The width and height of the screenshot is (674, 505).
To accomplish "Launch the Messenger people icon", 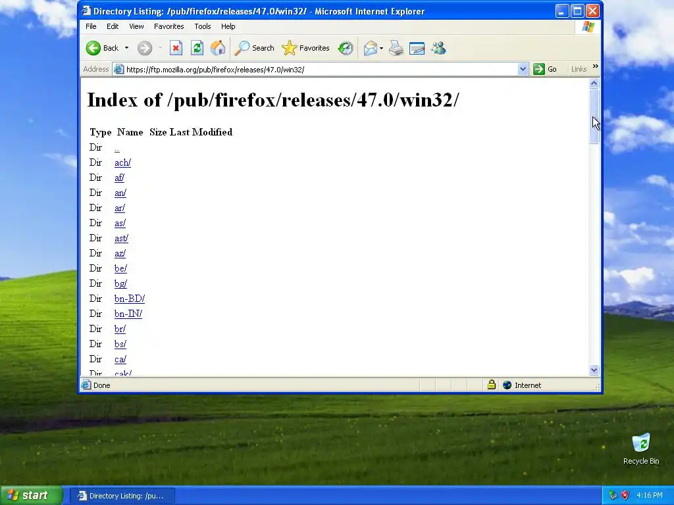I will click(439, 48).
